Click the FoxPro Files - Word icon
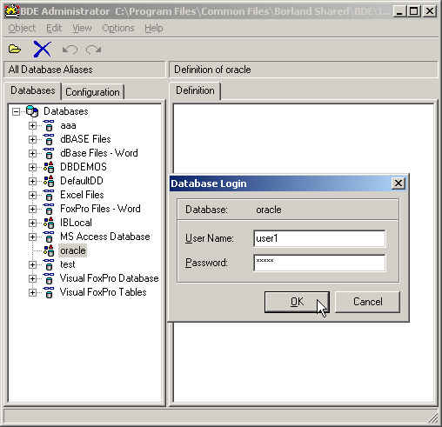 [x=49, y=209]
